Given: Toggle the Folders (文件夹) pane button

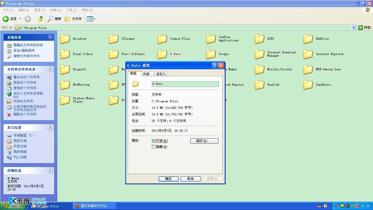Looking at the screenshot, I should tap(73, 19).
